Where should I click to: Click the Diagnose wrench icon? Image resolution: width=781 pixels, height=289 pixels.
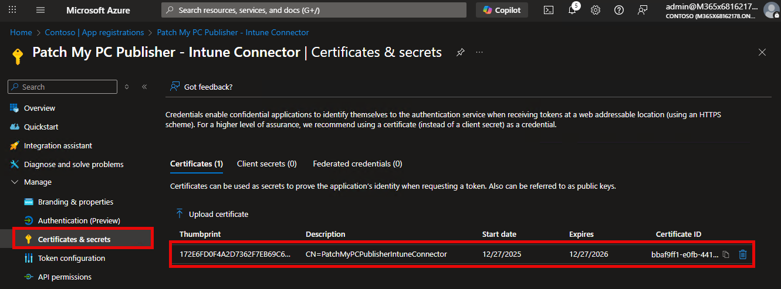(15, 164)
